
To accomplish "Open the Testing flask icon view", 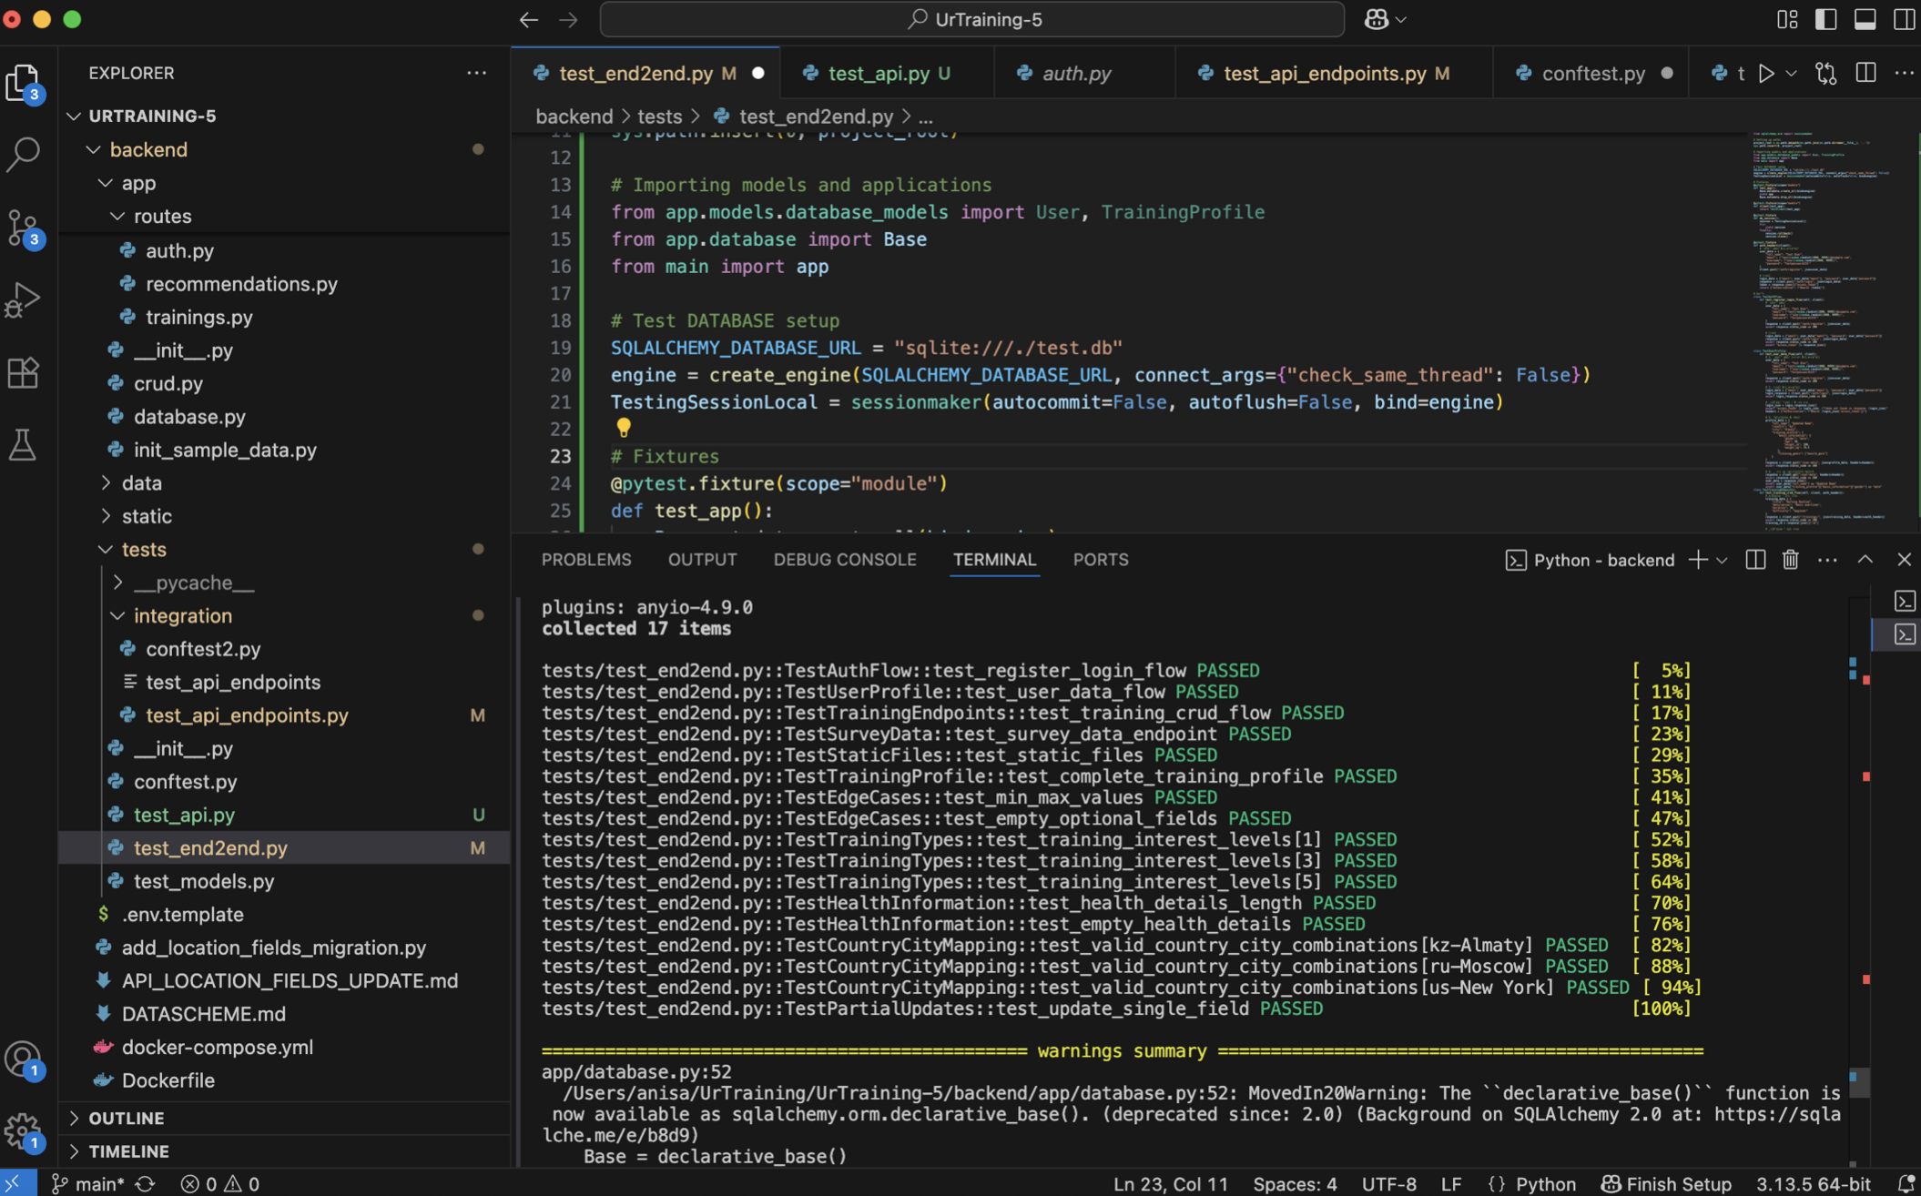I will click(24, 445).
